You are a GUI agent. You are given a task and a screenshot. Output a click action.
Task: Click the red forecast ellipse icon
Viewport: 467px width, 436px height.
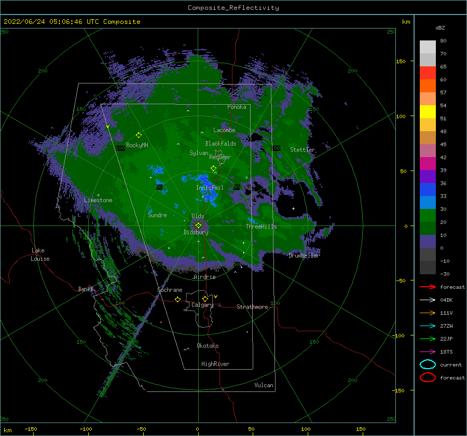428,377
